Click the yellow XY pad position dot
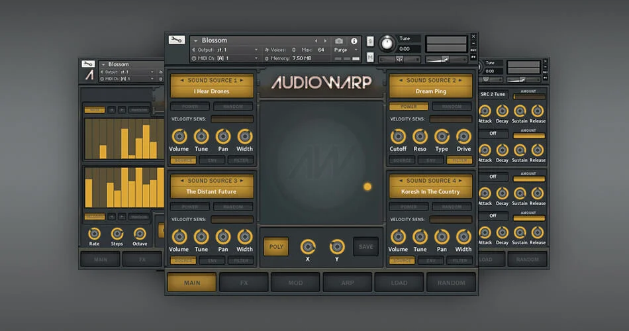Screen dimensions: 629x331 coord(367,187)
